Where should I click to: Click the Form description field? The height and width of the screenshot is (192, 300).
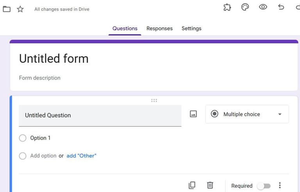click(40, 78)
